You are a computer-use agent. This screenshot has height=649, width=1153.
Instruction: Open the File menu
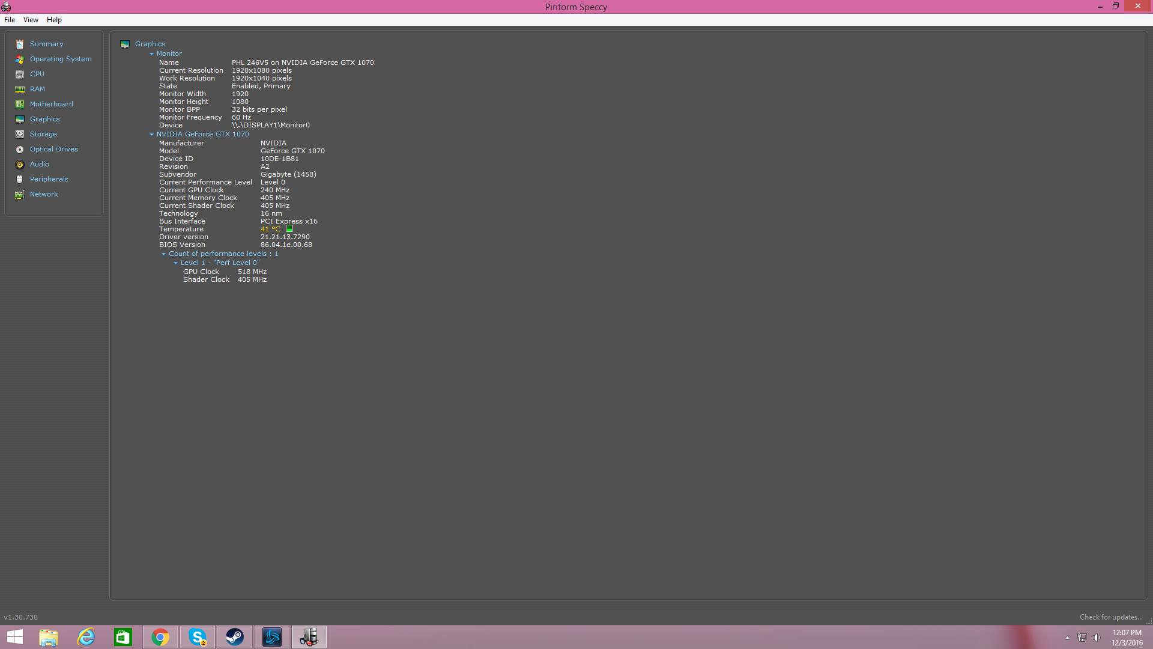coord(10,20)
